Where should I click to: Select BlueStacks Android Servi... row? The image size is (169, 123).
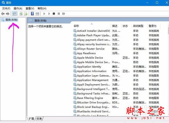(116, 111)
